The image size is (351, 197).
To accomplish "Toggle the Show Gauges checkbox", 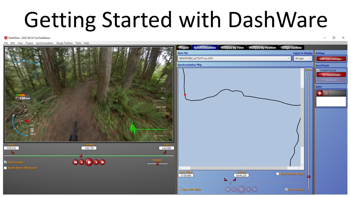I will pos(5,162).
